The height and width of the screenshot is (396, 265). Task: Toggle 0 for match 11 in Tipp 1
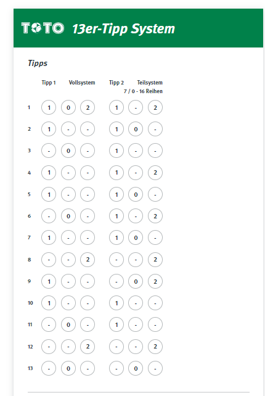coord(68,324)
